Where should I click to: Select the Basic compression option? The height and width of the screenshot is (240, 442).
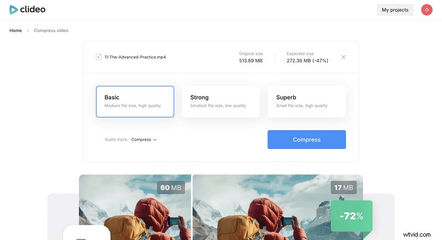point(135,102)
